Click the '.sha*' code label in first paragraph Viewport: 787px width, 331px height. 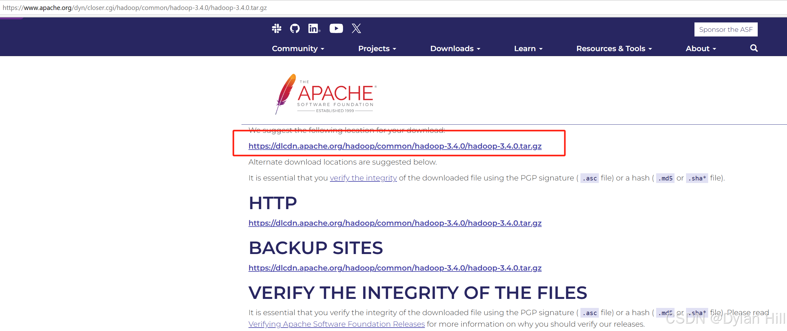pos(697,178)
